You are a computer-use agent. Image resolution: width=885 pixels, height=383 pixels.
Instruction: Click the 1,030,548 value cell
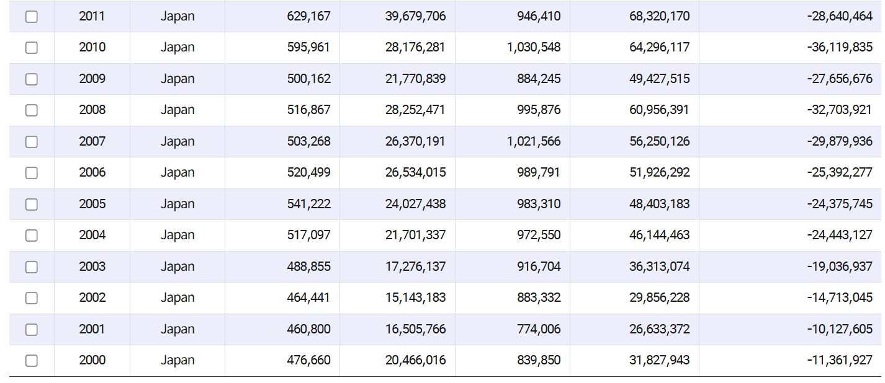click(533, 47)
